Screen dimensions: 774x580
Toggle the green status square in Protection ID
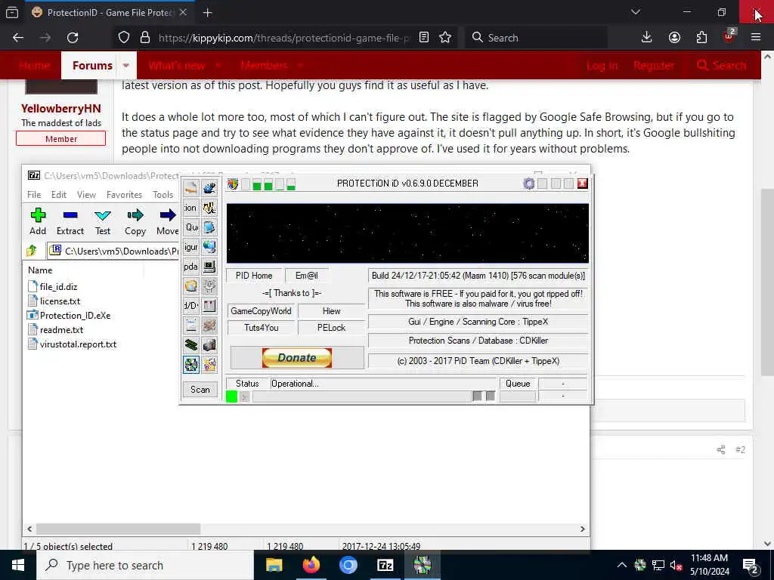pos(231,396)
